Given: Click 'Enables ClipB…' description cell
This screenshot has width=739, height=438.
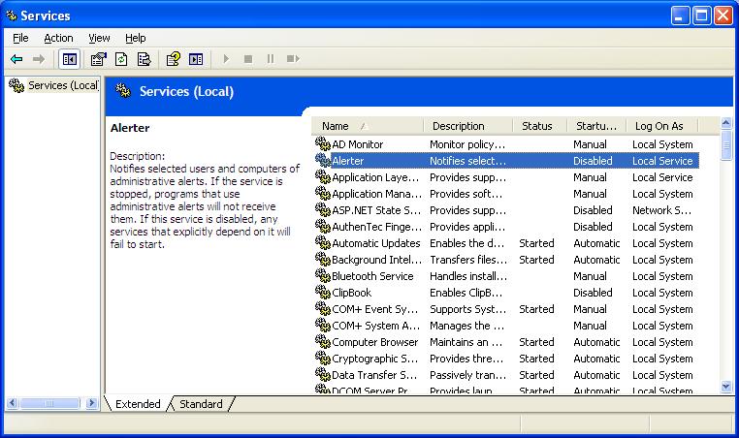Looking at the screenshot, I should (466, 293).
